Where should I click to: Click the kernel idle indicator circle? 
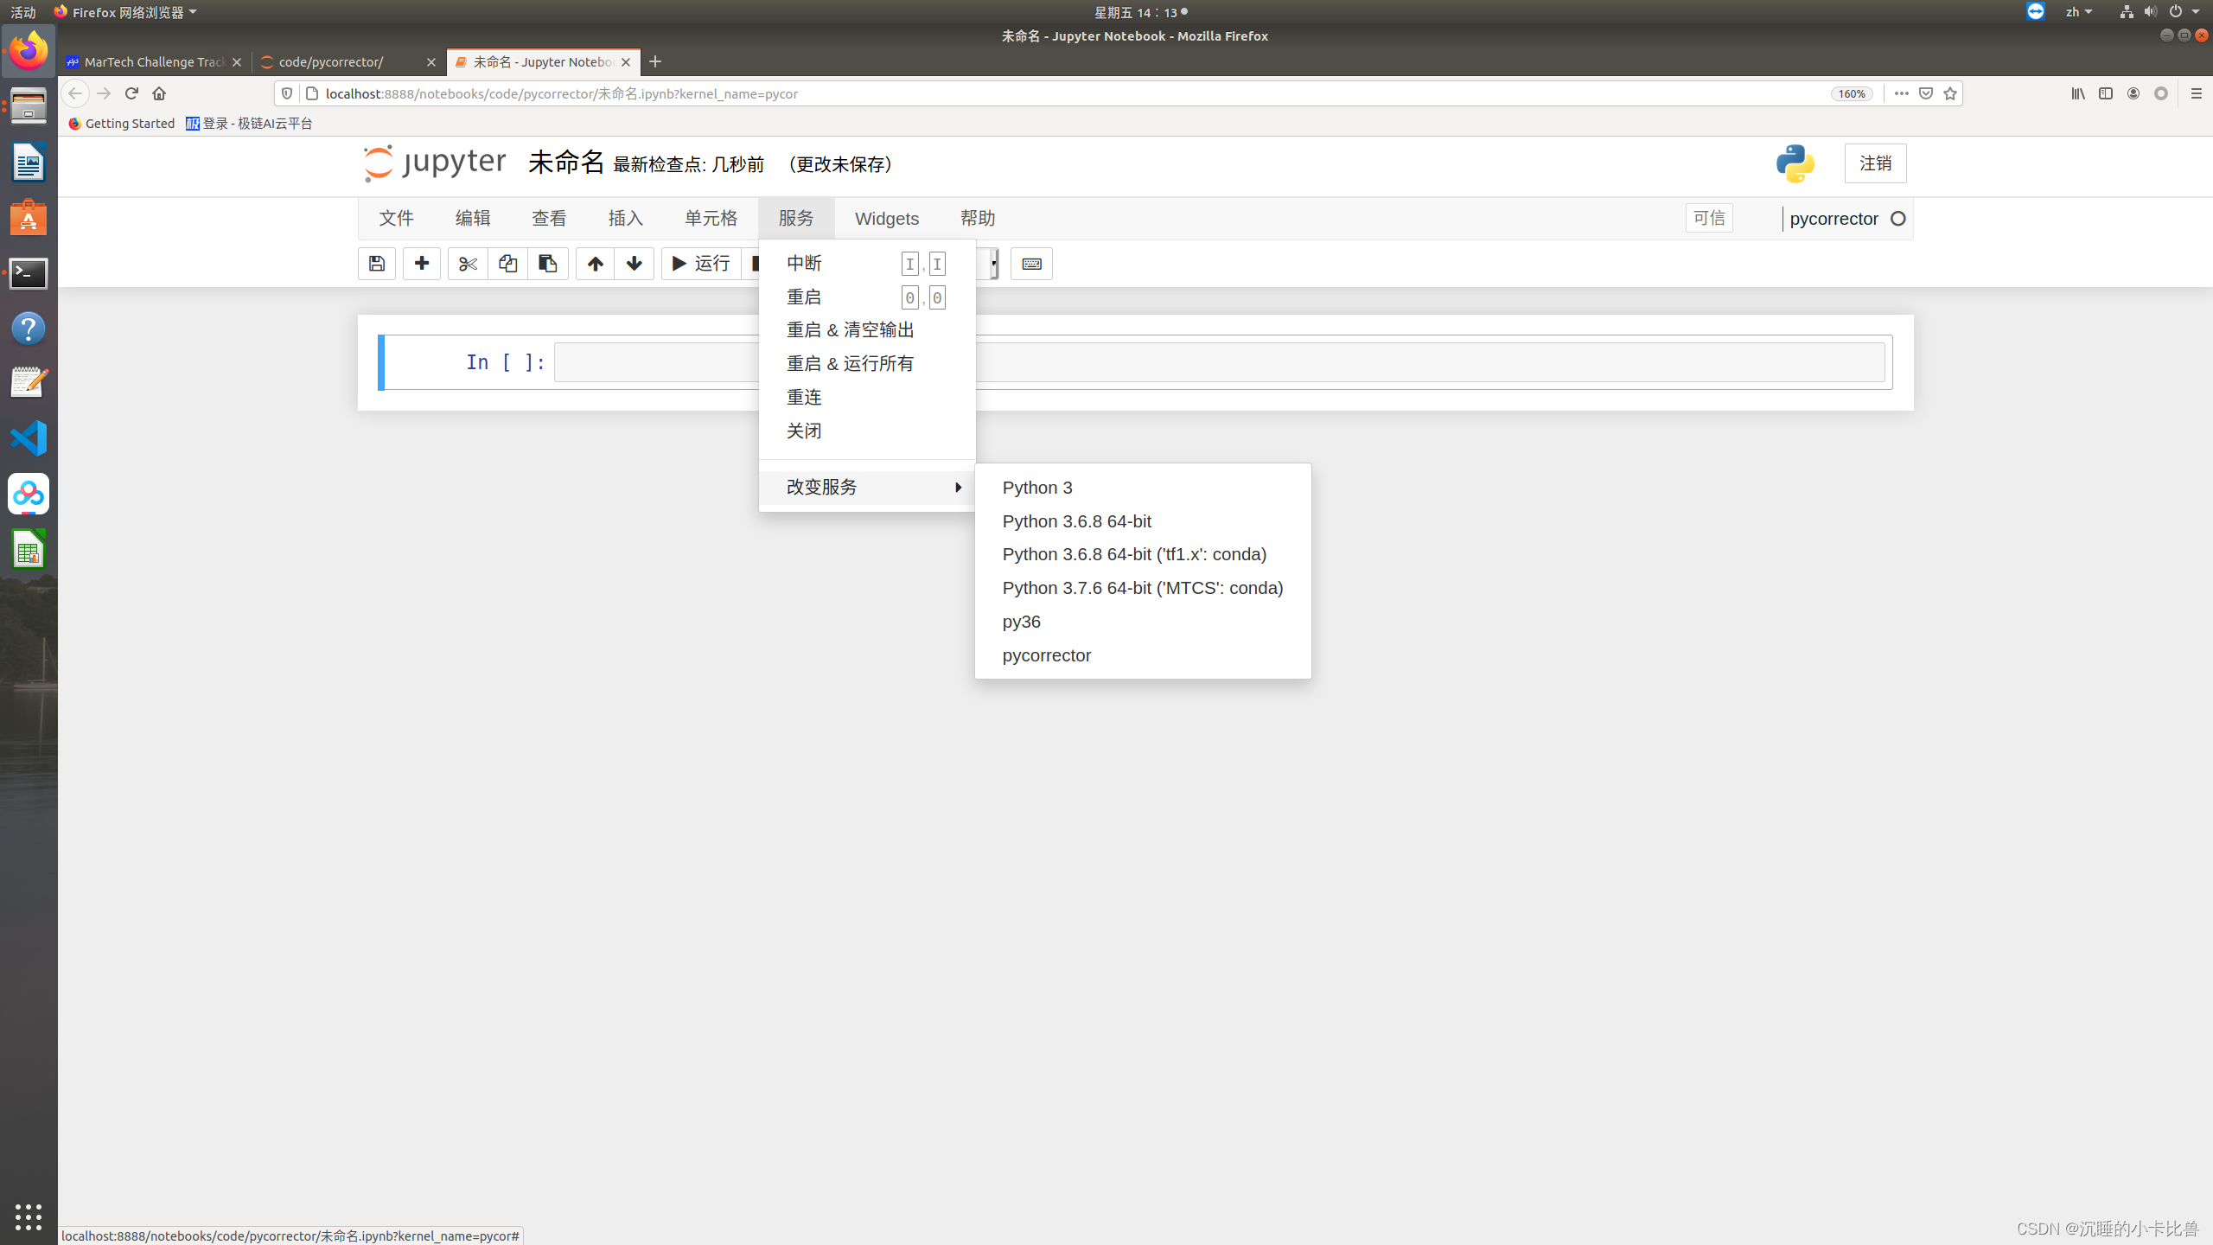(x=1898, y=219)
